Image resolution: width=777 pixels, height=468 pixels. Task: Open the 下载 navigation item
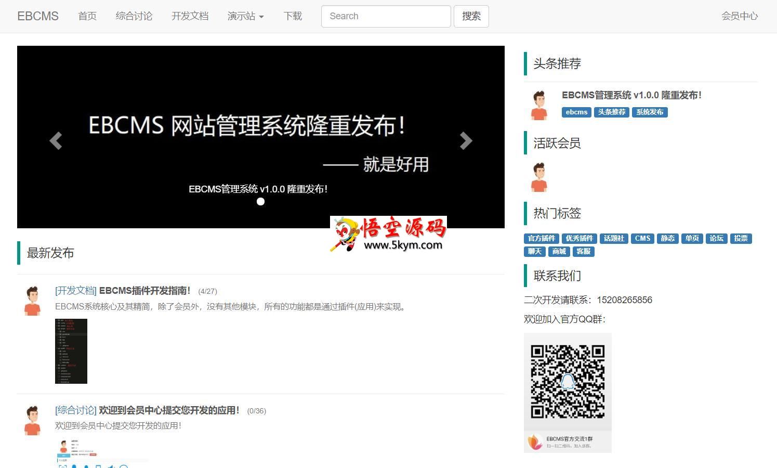(x=293, y=16)
